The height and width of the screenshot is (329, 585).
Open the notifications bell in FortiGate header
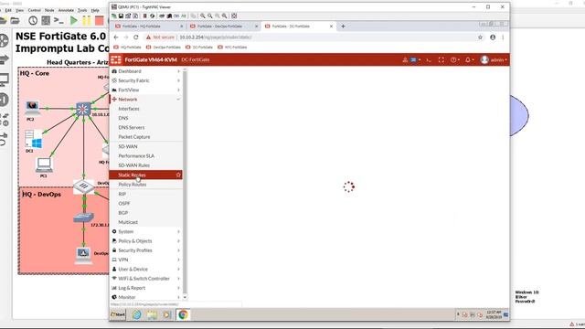(469, 59)
